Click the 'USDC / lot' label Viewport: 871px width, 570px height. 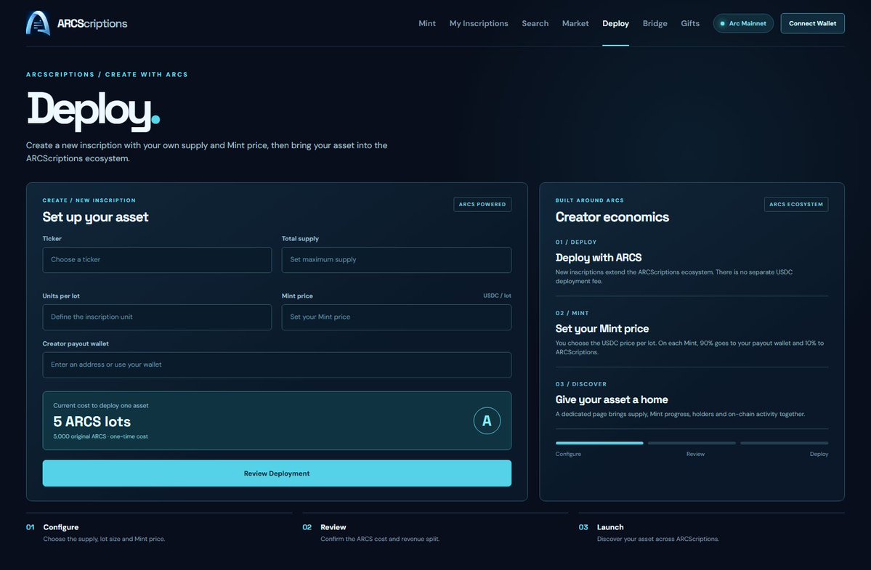point(497,296)
